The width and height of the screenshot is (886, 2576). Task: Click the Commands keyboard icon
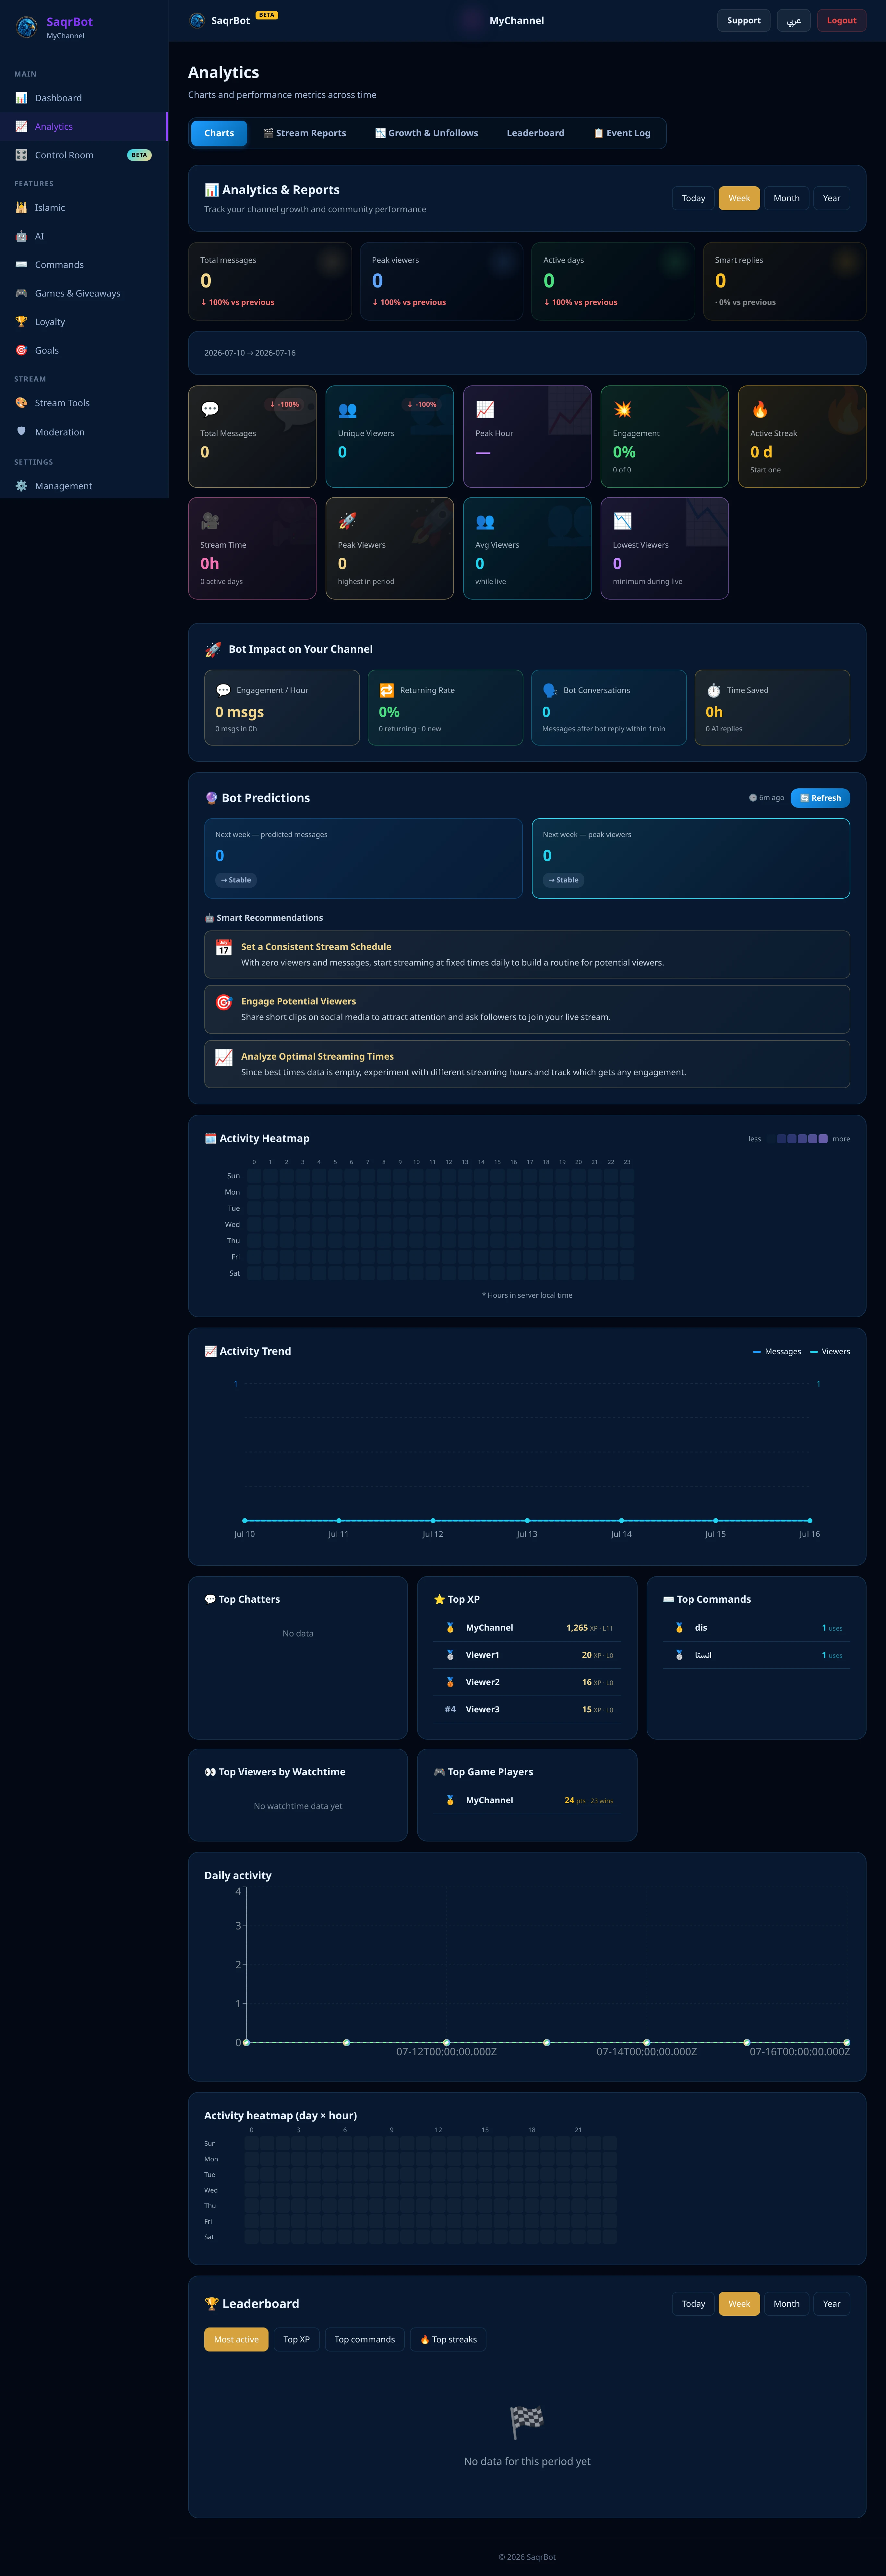21,265
